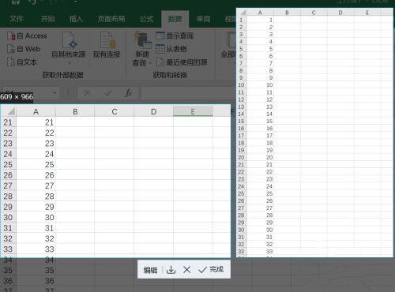
Task: Click cell A32 containing 32
Action: [36, 238]
